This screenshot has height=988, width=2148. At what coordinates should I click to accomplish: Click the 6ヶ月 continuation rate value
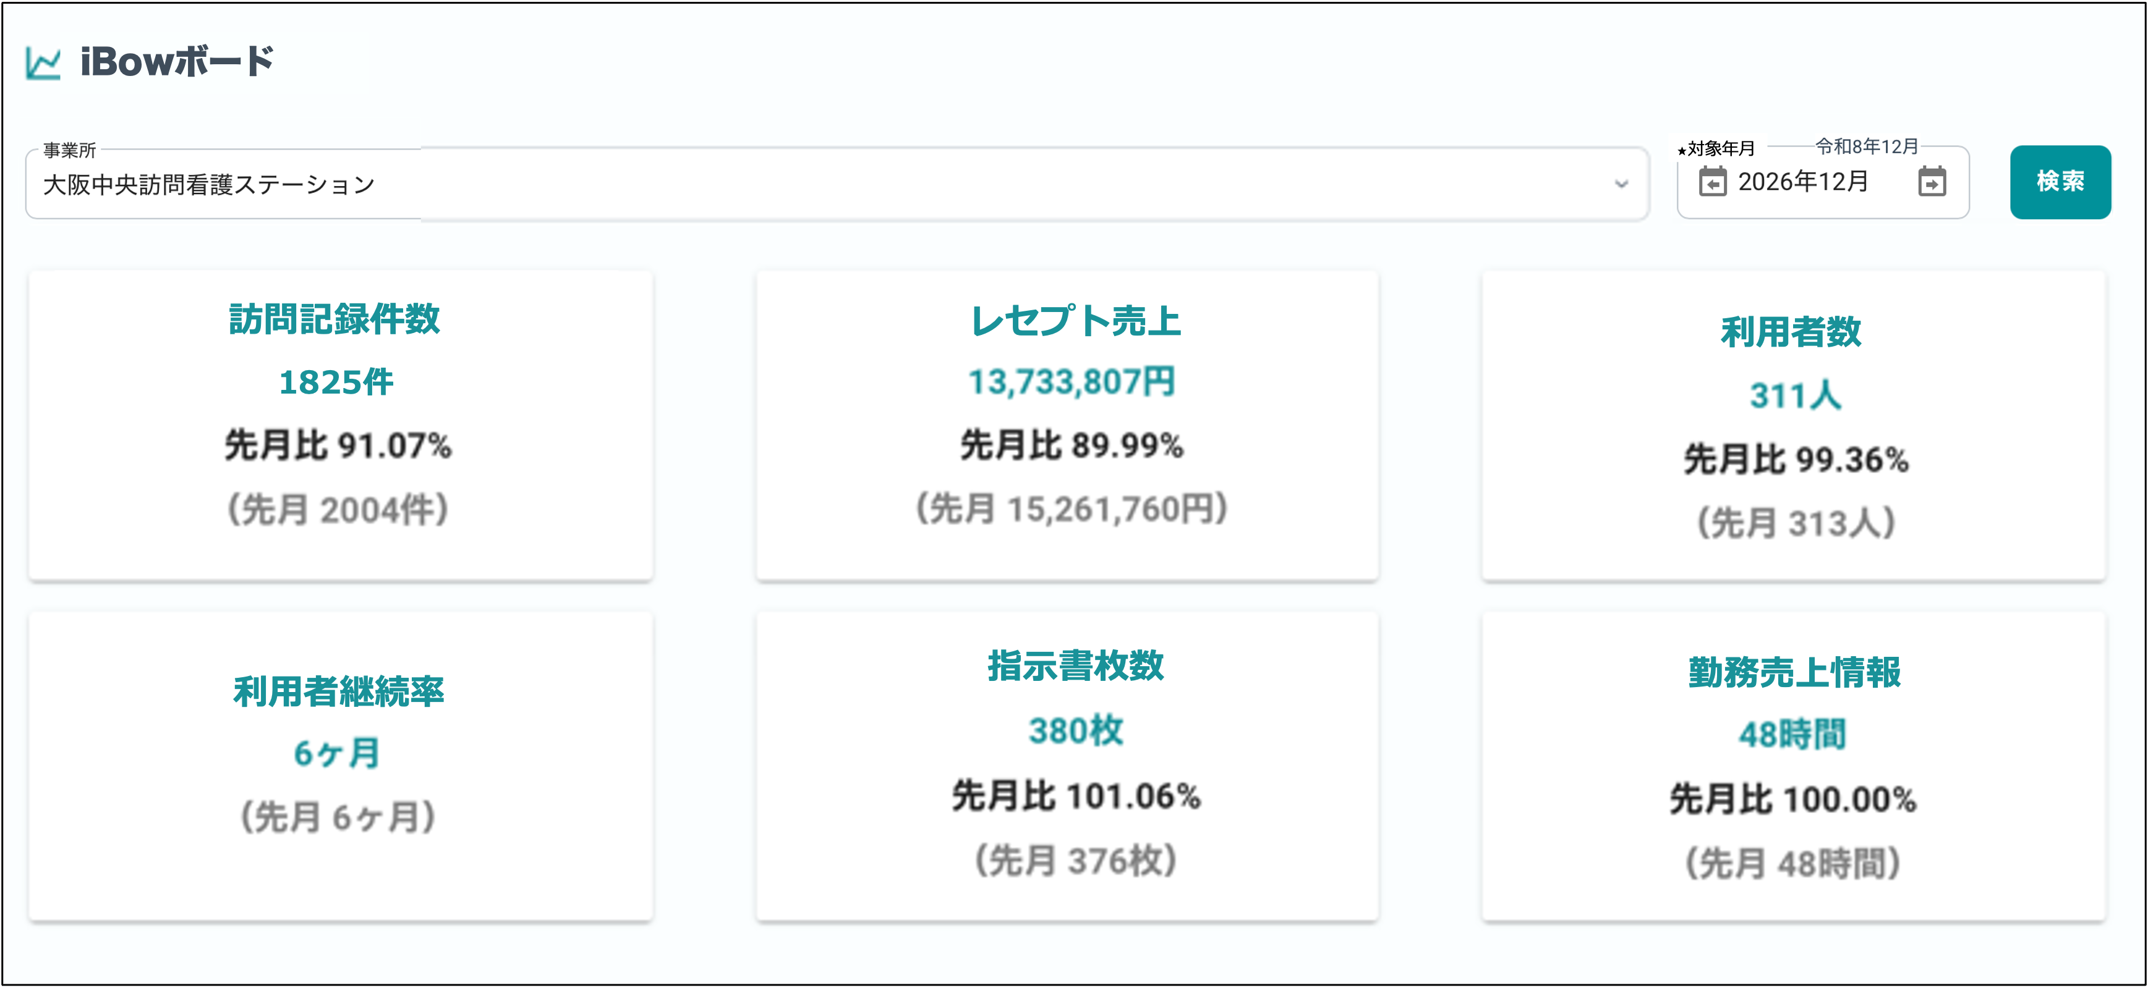(337, 753)
